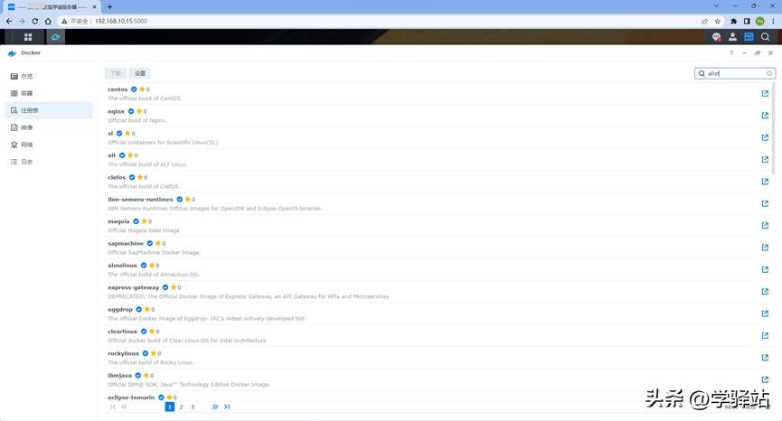Select the 注册表 registry tab in sidebar
This screenshot has width=782, height=421.
pos(29,110)
